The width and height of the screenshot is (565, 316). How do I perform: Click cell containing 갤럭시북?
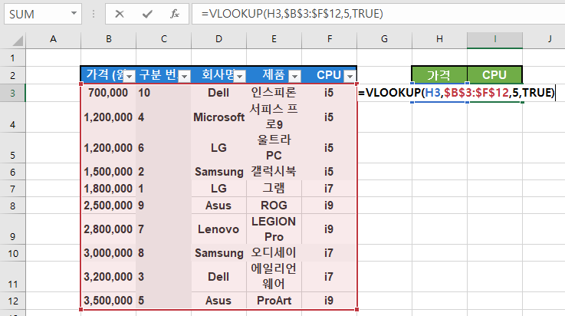[x=274, y=172]
